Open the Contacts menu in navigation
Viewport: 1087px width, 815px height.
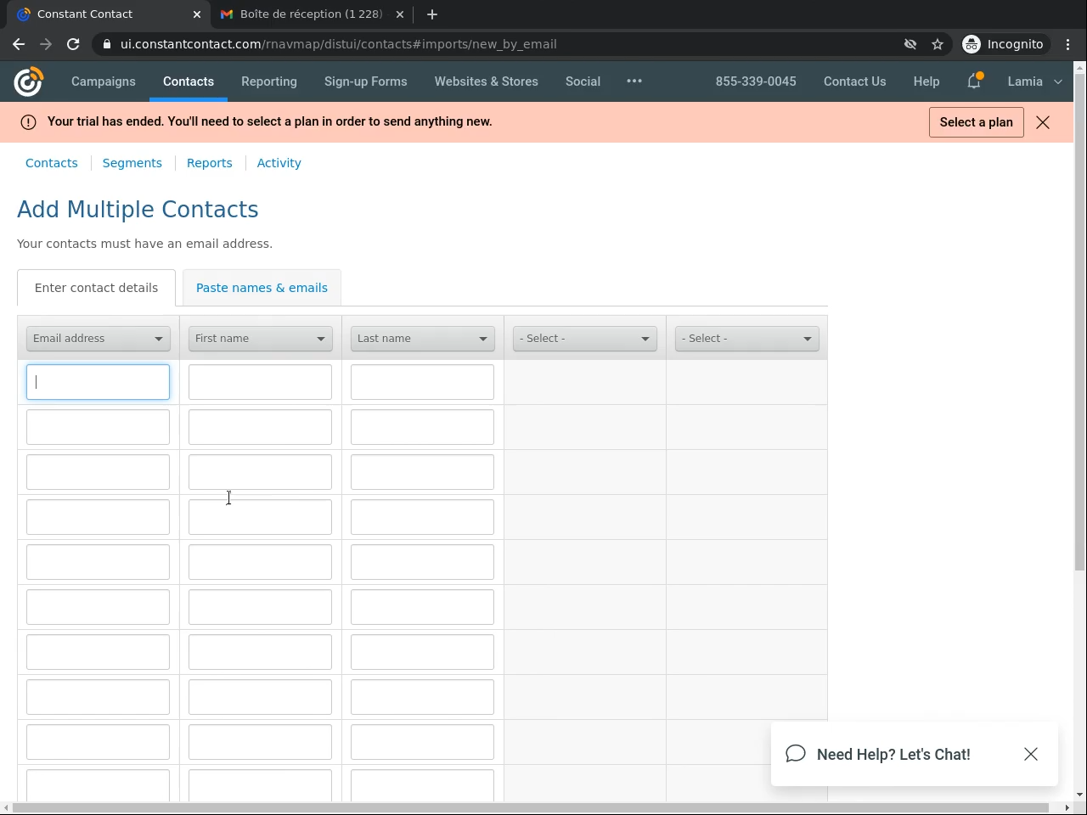pos(189,81)
